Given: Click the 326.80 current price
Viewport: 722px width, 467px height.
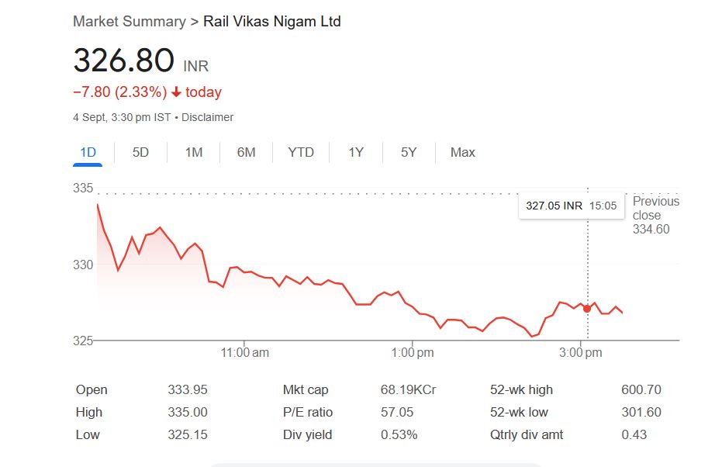Looking at the screenshot, I should 124,61.
